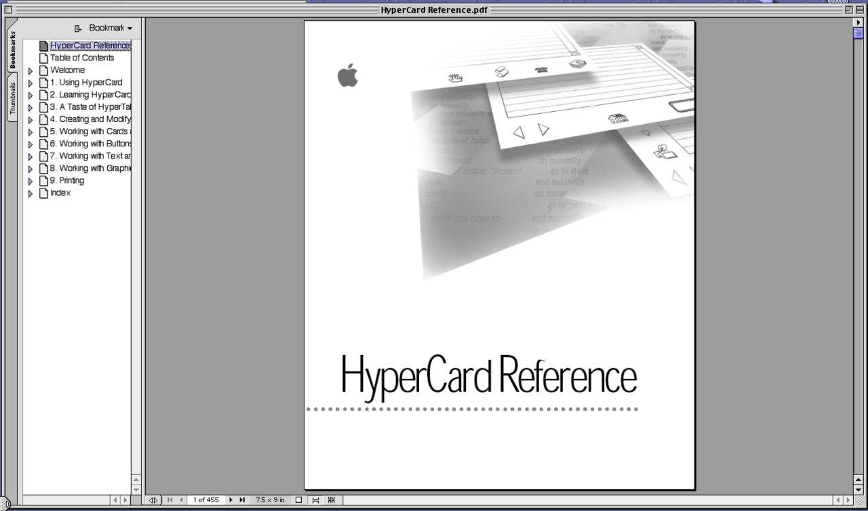Click the Table of Contents page icon

tap(43, 58)
